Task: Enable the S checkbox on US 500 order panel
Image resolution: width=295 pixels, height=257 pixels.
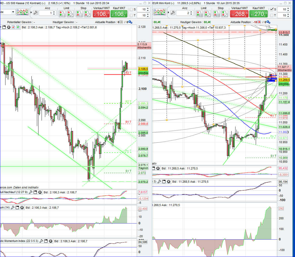Action: 131,9
